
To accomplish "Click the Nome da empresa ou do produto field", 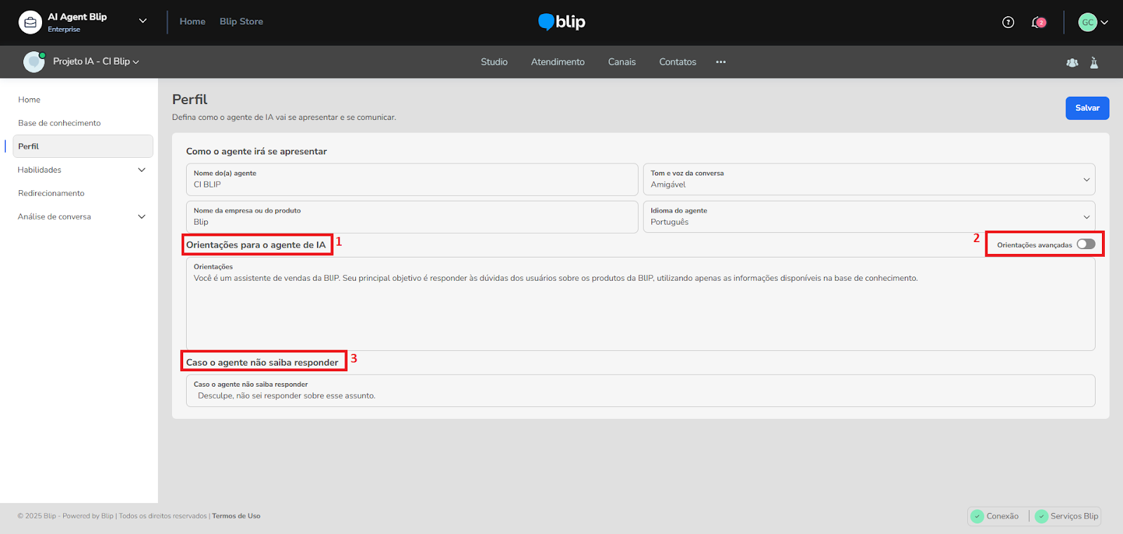I will pyautogui.click(x=412, y=216).
